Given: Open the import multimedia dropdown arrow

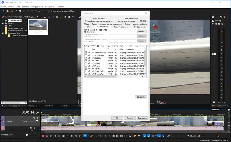Looking at the screenshot, I should pos(38,17).
